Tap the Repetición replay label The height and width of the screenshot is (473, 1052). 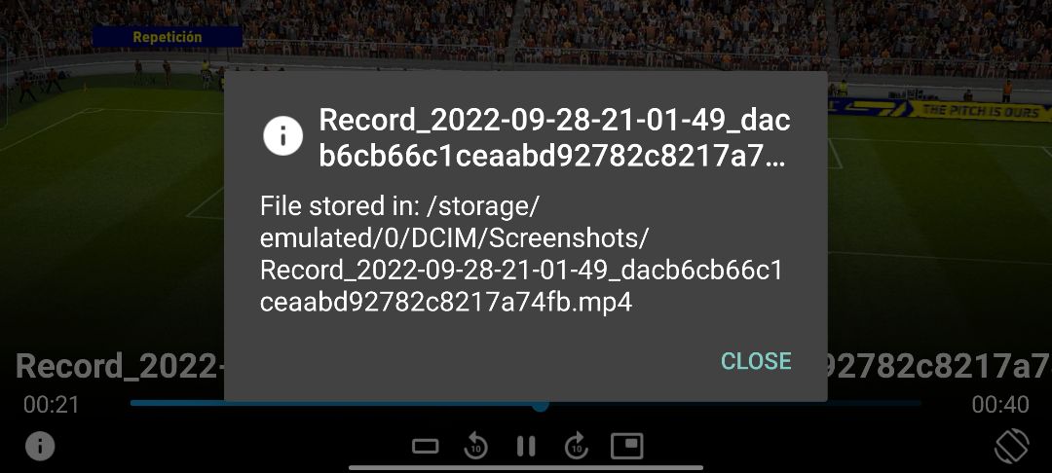(x=168, y=37)
